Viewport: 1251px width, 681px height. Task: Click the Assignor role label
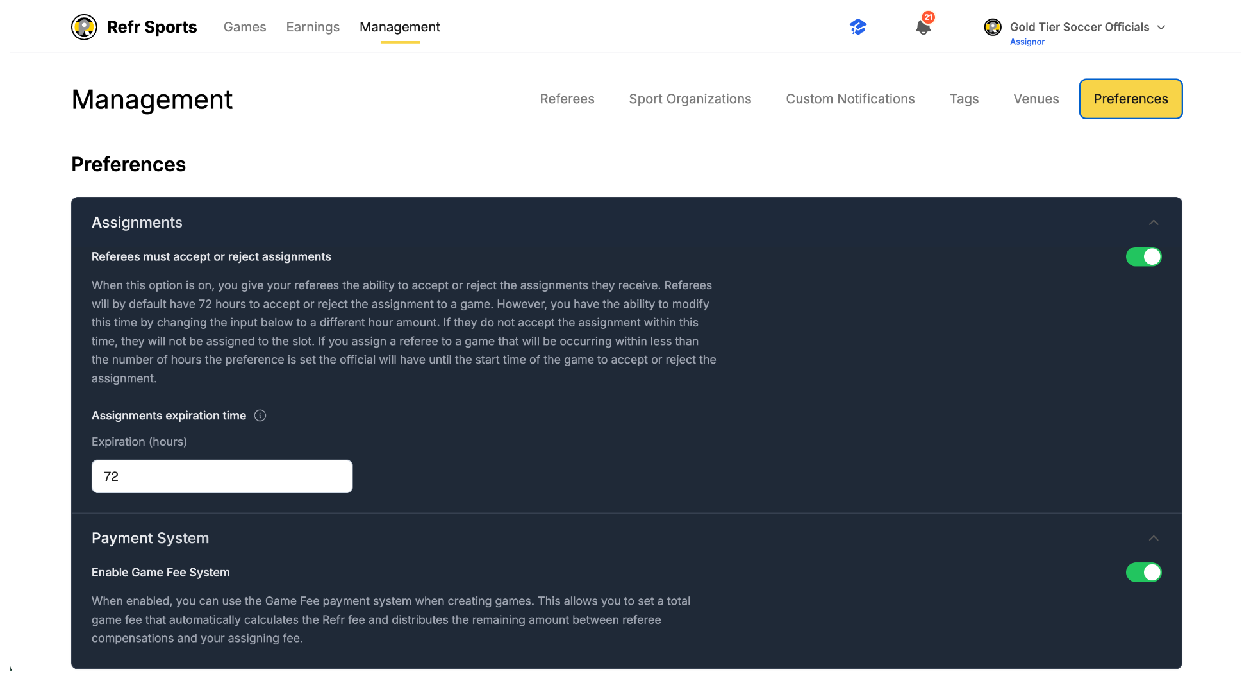[x=1027, y=42]
